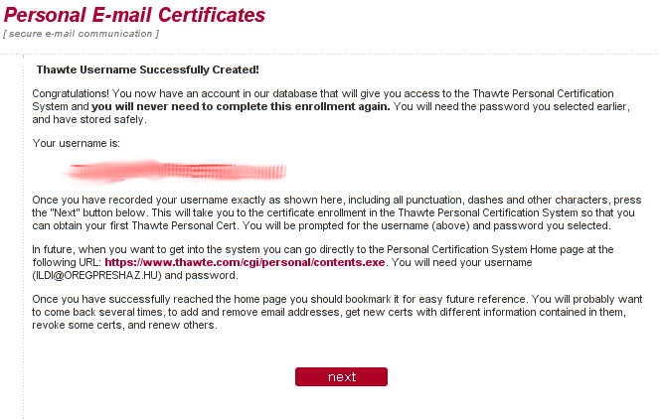Click the Thawte Username Successfully Created heading

(x=147, y=70)
